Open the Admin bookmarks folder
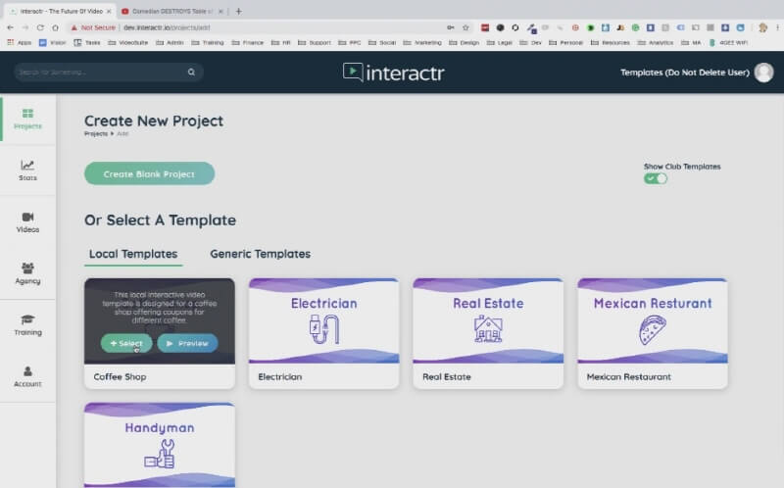Image resolution: width=784 pixels, height=488 pixels. click(170, 42)
